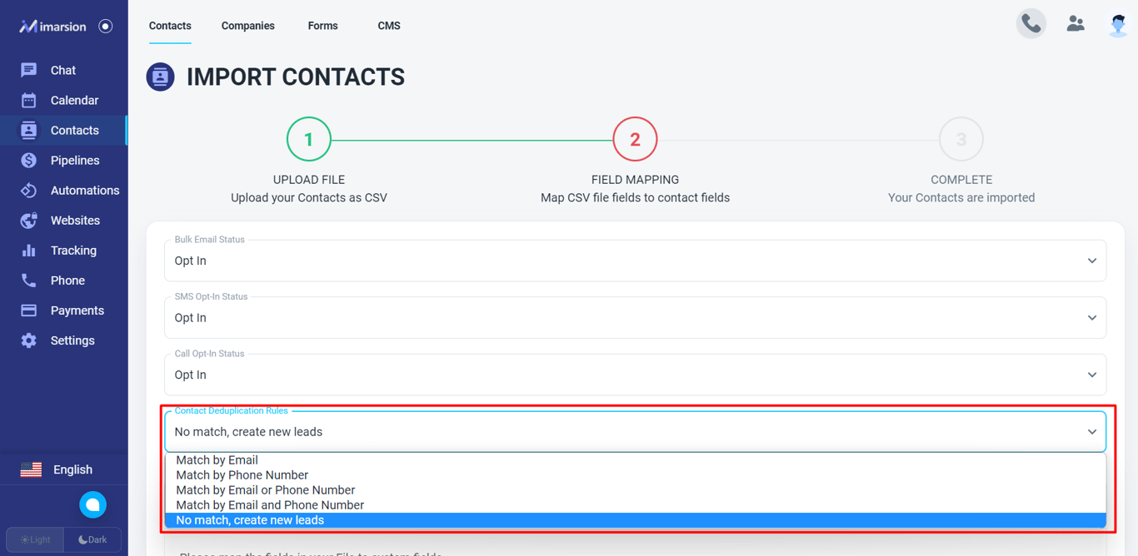
Task: Click the Automations sidebar icon
Action: point(28,190)
